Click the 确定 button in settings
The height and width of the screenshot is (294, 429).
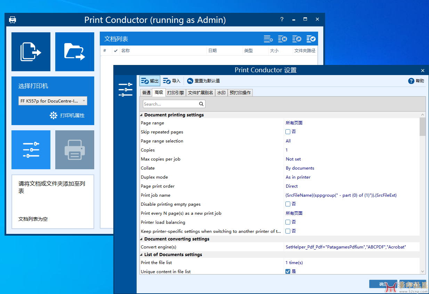(383, 284)
